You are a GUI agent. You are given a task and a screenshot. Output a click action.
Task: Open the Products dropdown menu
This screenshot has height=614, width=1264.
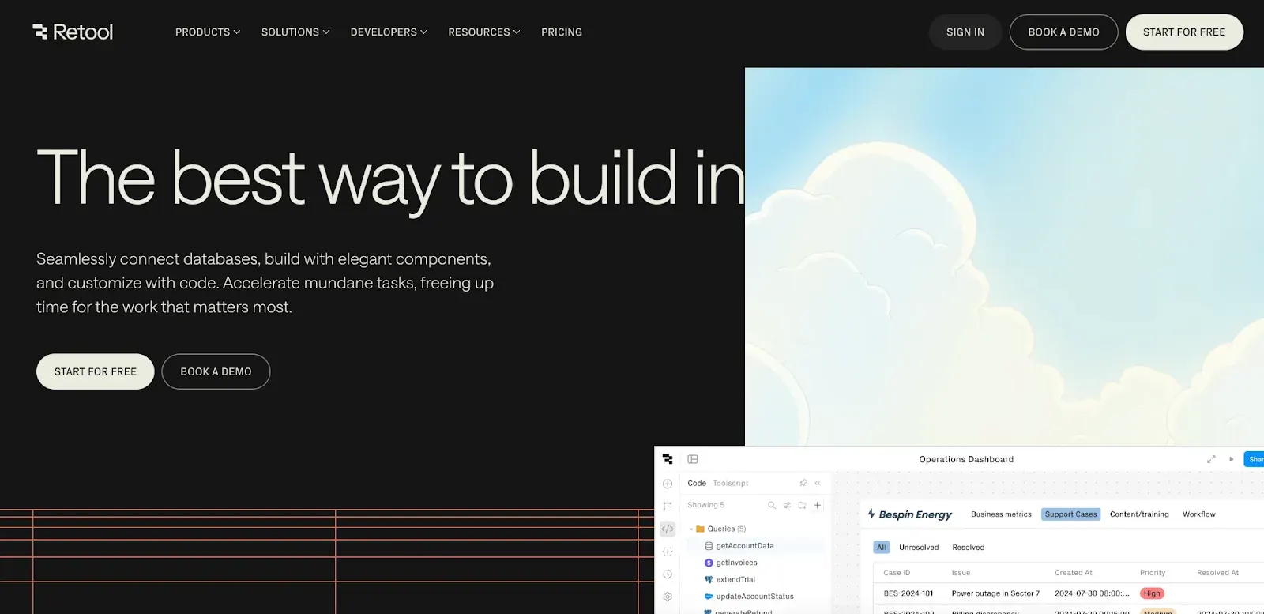point(208,32)
